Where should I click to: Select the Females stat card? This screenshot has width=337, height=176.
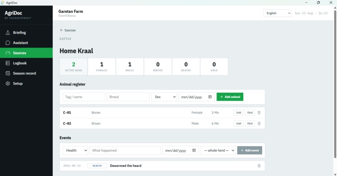102,66
